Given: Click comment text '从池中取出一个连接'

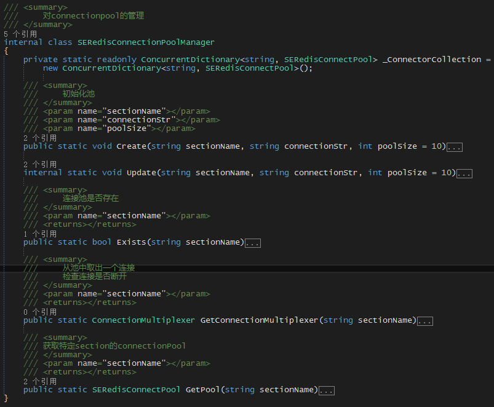Looking at the screenshot, I should tap(98, 268).
